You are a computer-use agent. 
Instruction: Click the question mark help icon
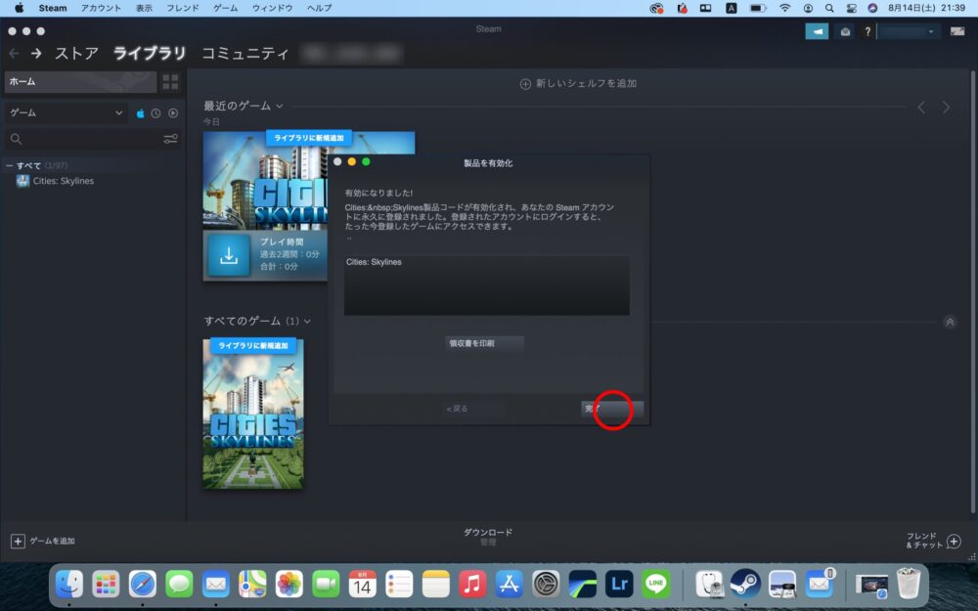click(867, 32)
